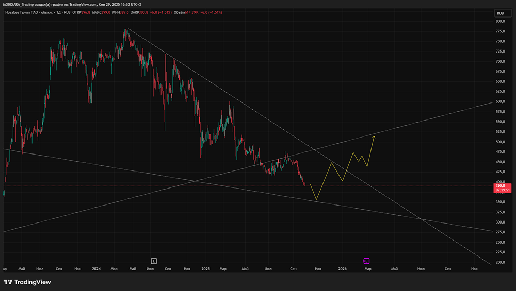
Task: Click the МИН 389,6 low value
Action: tap(120, 12)
